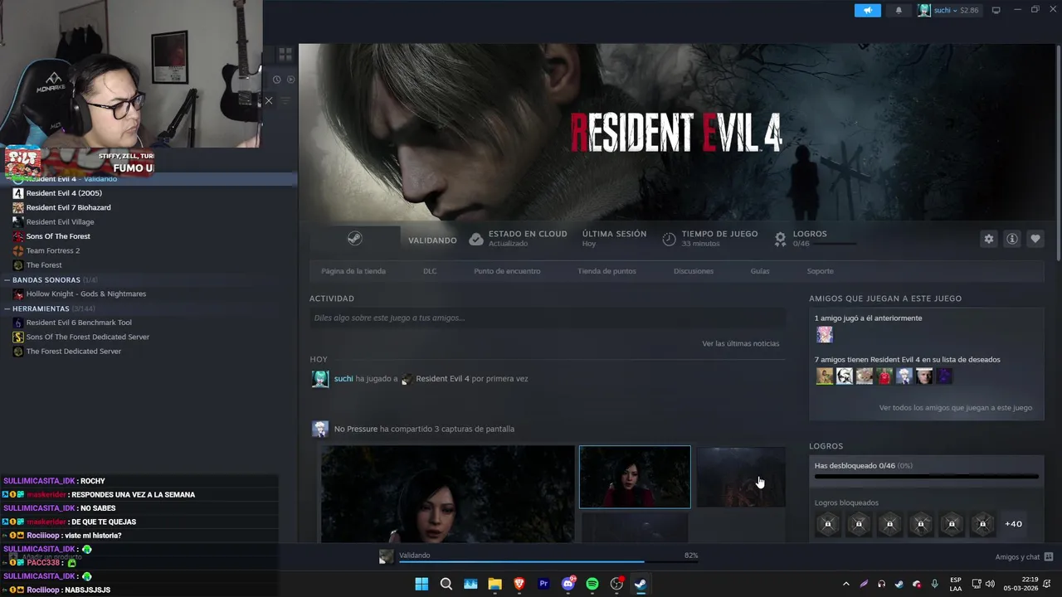Viewport: 1062px width, 597px height.
Task: Open Spotify from taskbar
Action: pos(592,584)
